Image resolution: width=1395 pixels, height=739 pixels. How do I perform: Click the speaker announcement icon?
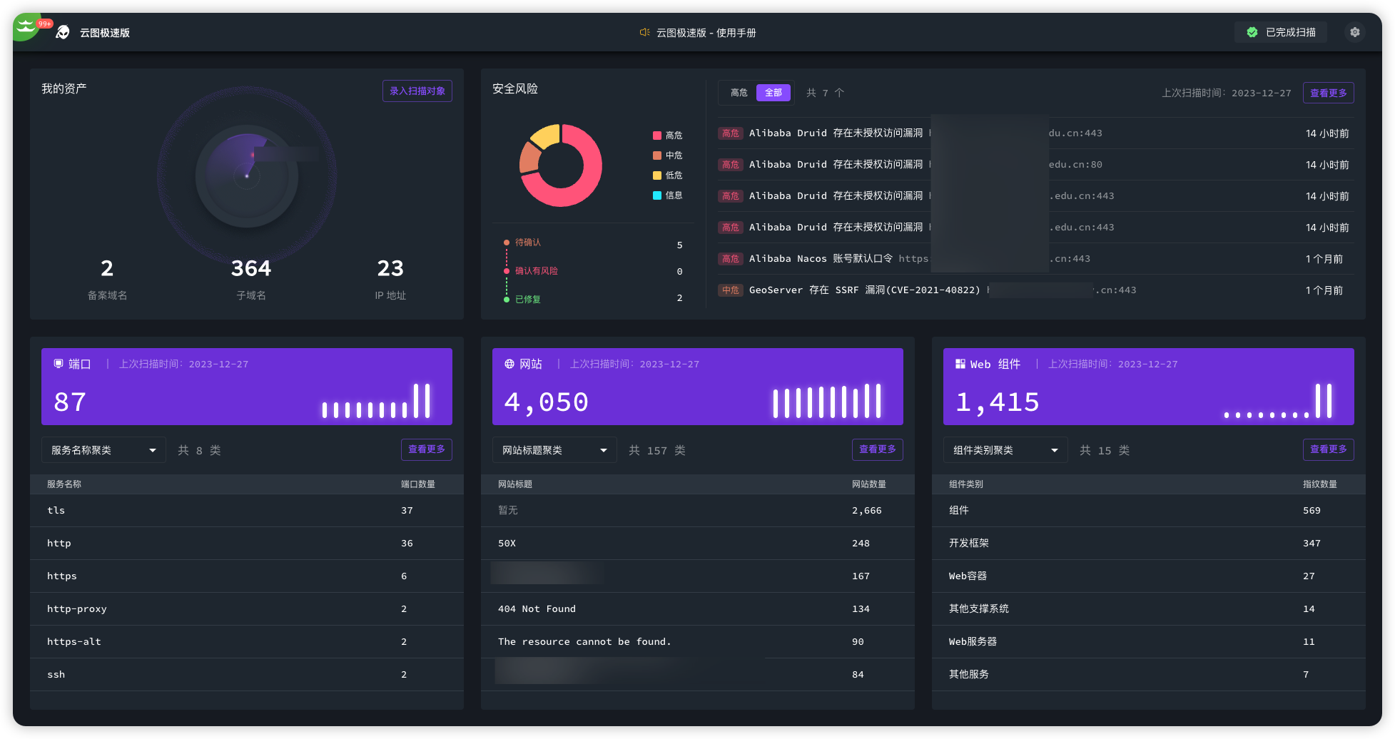click(644, 33)
